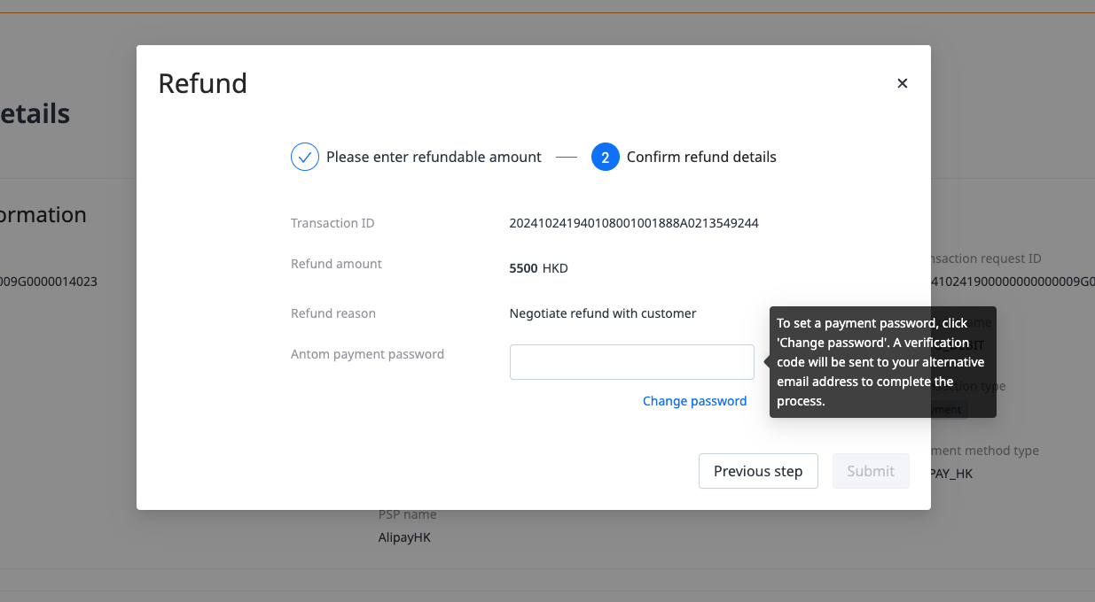1095x602 pixels.
Task: Open the Change password link
Action: pyautogui.click(x=694, y=401)
